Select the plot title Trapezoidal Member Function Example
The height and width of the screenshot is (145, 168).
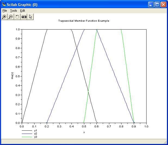pyautogui.click(x=84, y=21)
